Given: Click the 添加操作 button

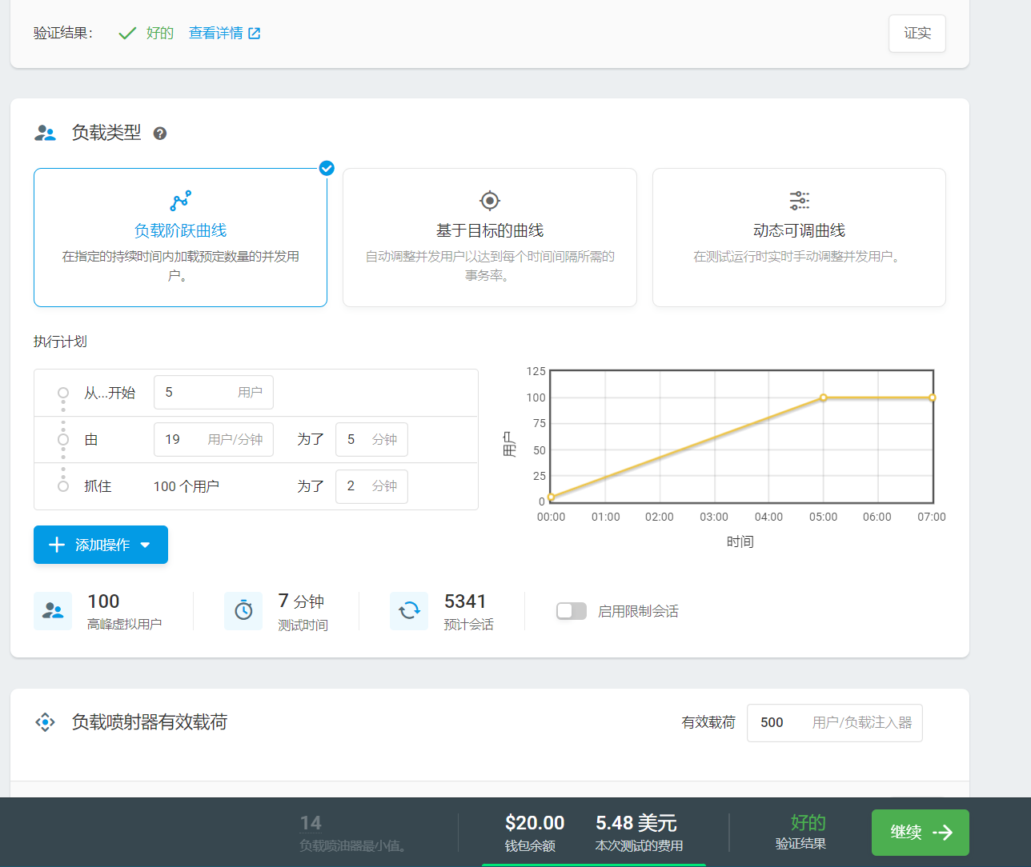Looking at the screenshot, I should (x=101, y=545).
